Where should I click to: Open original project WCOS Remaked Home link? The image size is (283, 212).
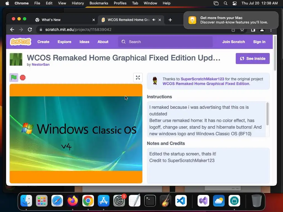206,84
